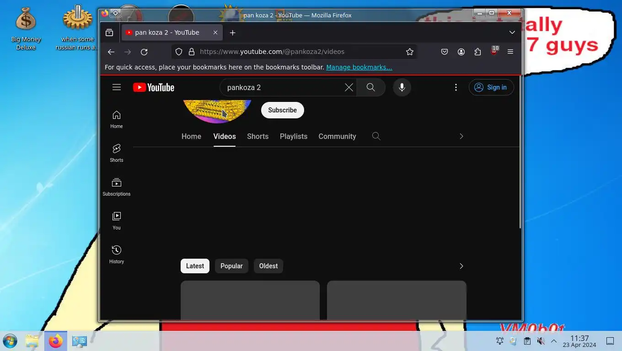Open Firefox window menu icon in titlebar
This screenshot has height=351, width=622.
point(105,13)
